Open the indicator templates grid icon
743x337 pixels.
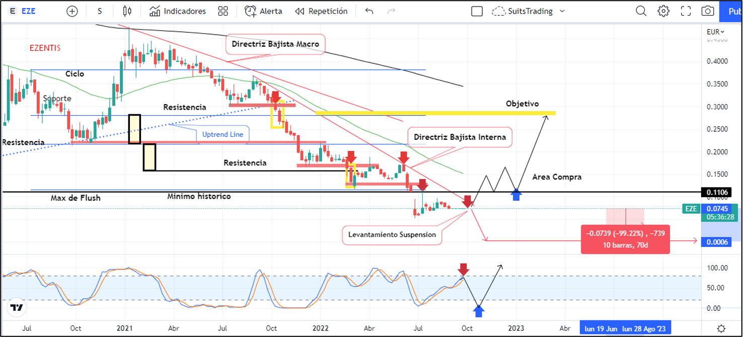click(223, 11)
